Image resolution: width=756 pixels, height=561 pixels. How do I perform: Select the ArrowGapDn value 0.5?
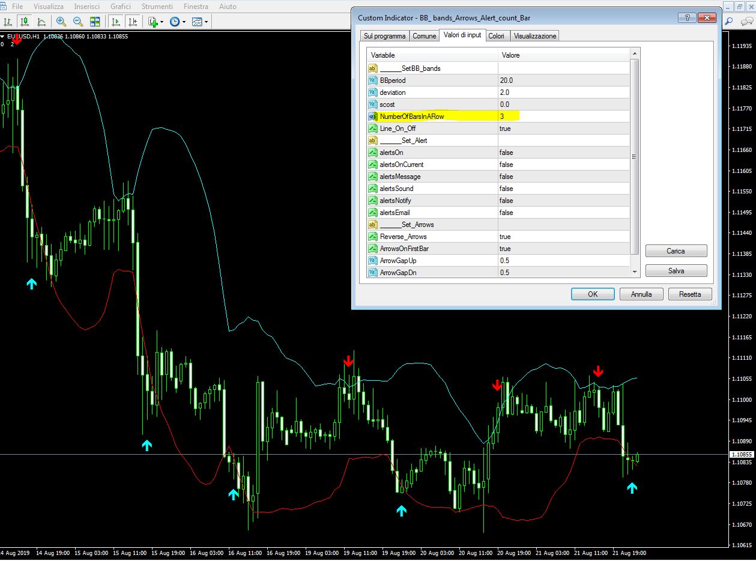coord(504,273)
